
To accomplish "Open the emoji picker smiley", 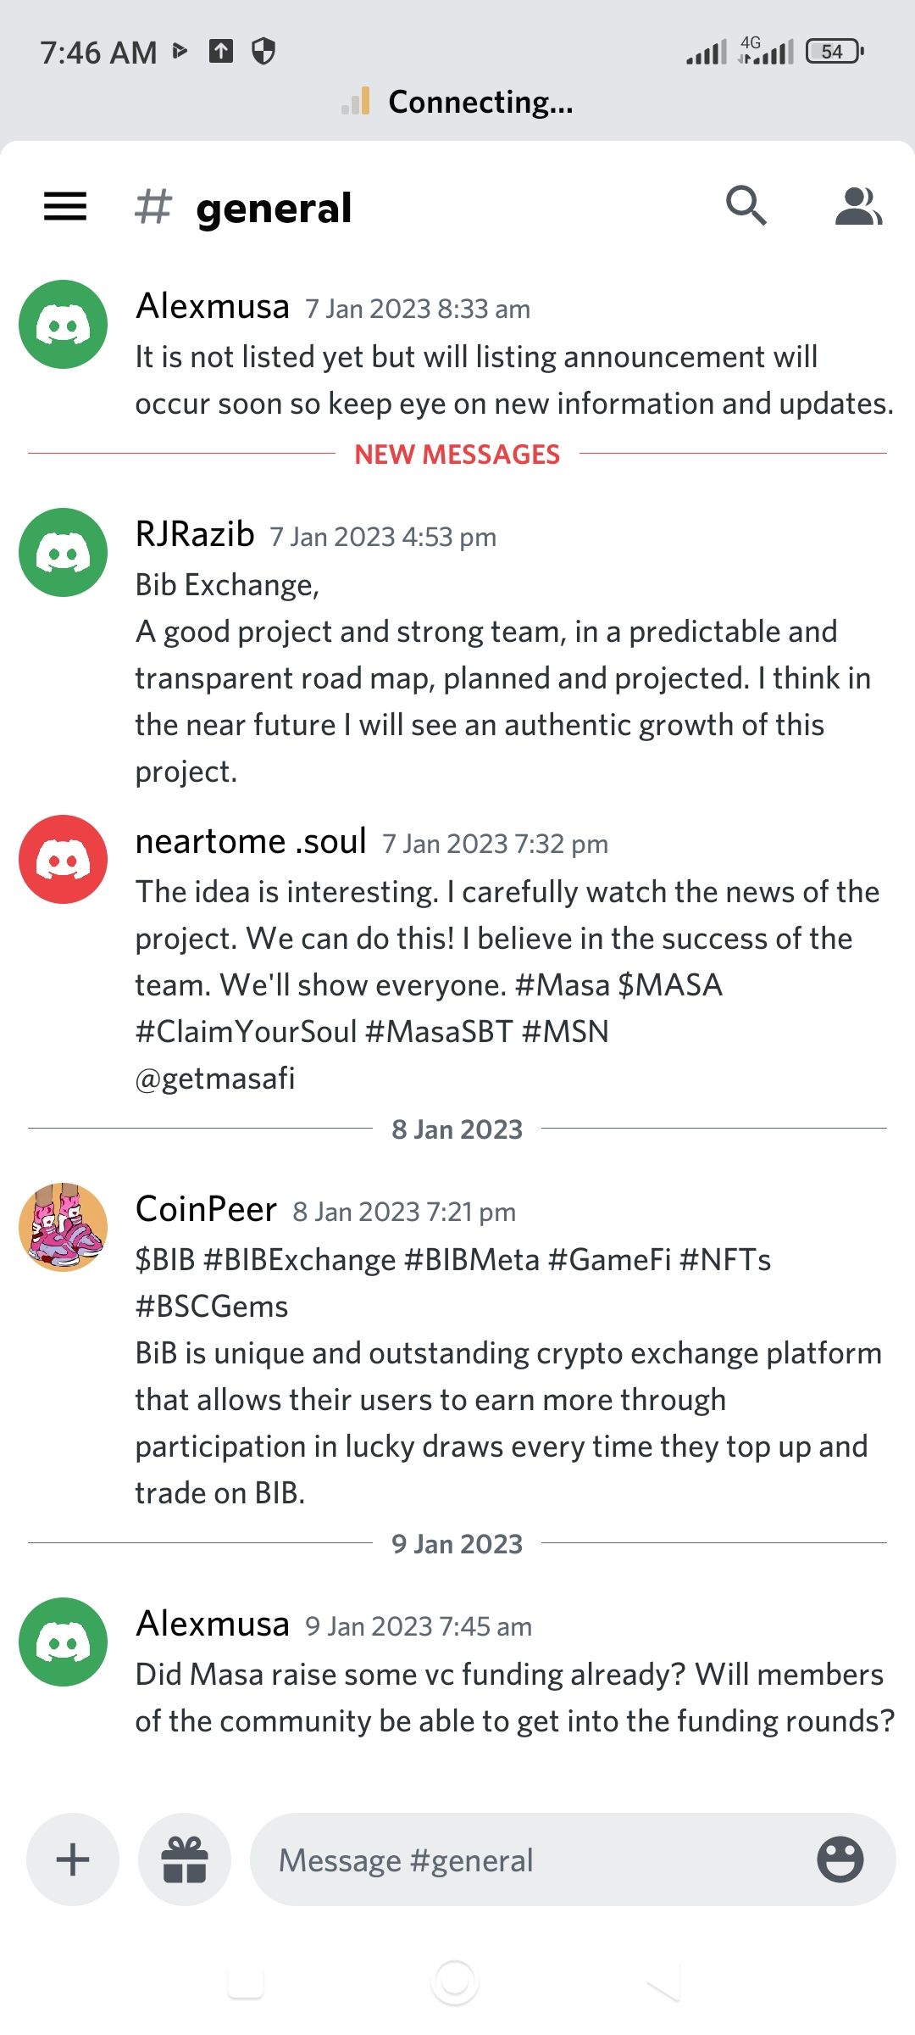I will pos(840,1859).
